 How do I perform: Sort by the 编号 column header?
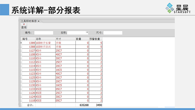tap(28, 39)
